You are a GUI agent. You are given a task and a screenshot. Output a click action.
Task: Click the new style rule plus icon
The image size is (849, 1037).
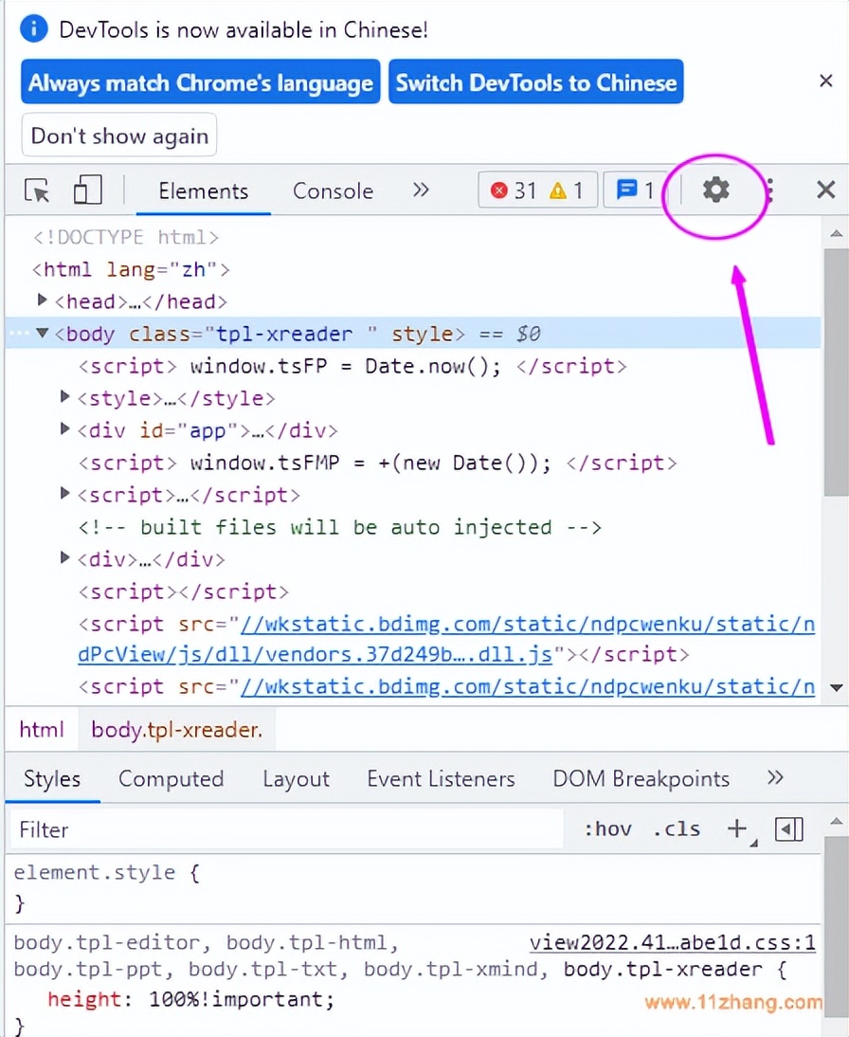(x=737, y=828)
